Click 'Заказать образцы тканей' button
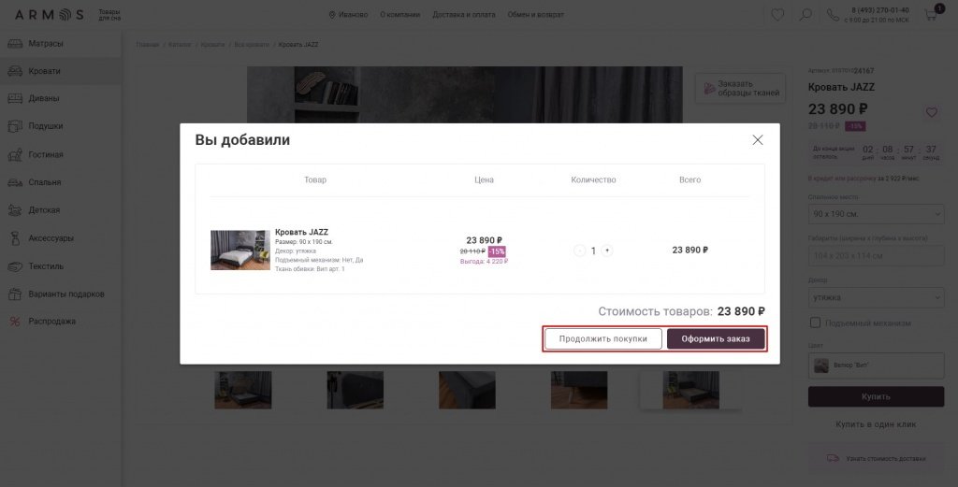958x487 pixels. (741, 89)
